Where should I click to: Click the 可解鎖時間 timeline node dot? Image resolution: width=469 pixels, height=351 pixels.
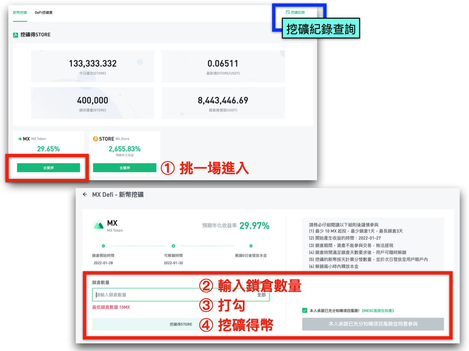(x=174, y=245)
